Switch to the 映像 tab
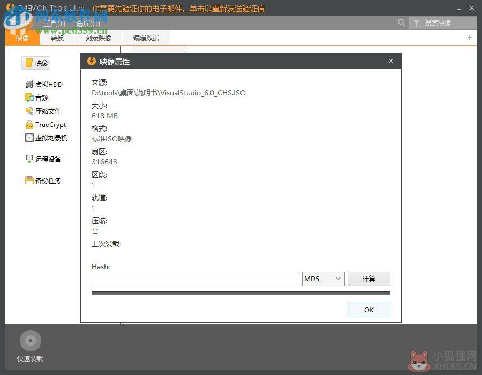Screen dimensions: 482x375 [x=22, y=38]
